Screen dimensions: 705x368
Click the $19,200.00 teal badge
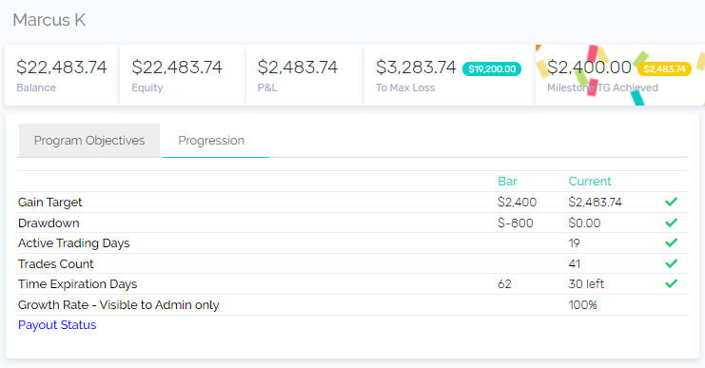tap(492, 69)
